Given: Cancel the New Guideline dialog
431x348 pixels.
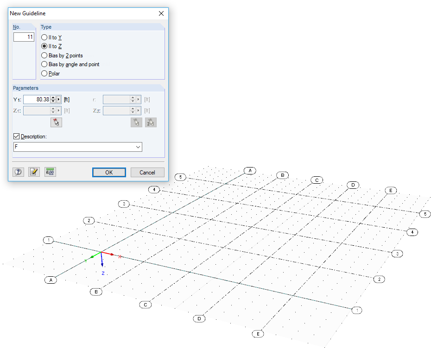Looking at the screenshot, I should [x=147, y=172].
